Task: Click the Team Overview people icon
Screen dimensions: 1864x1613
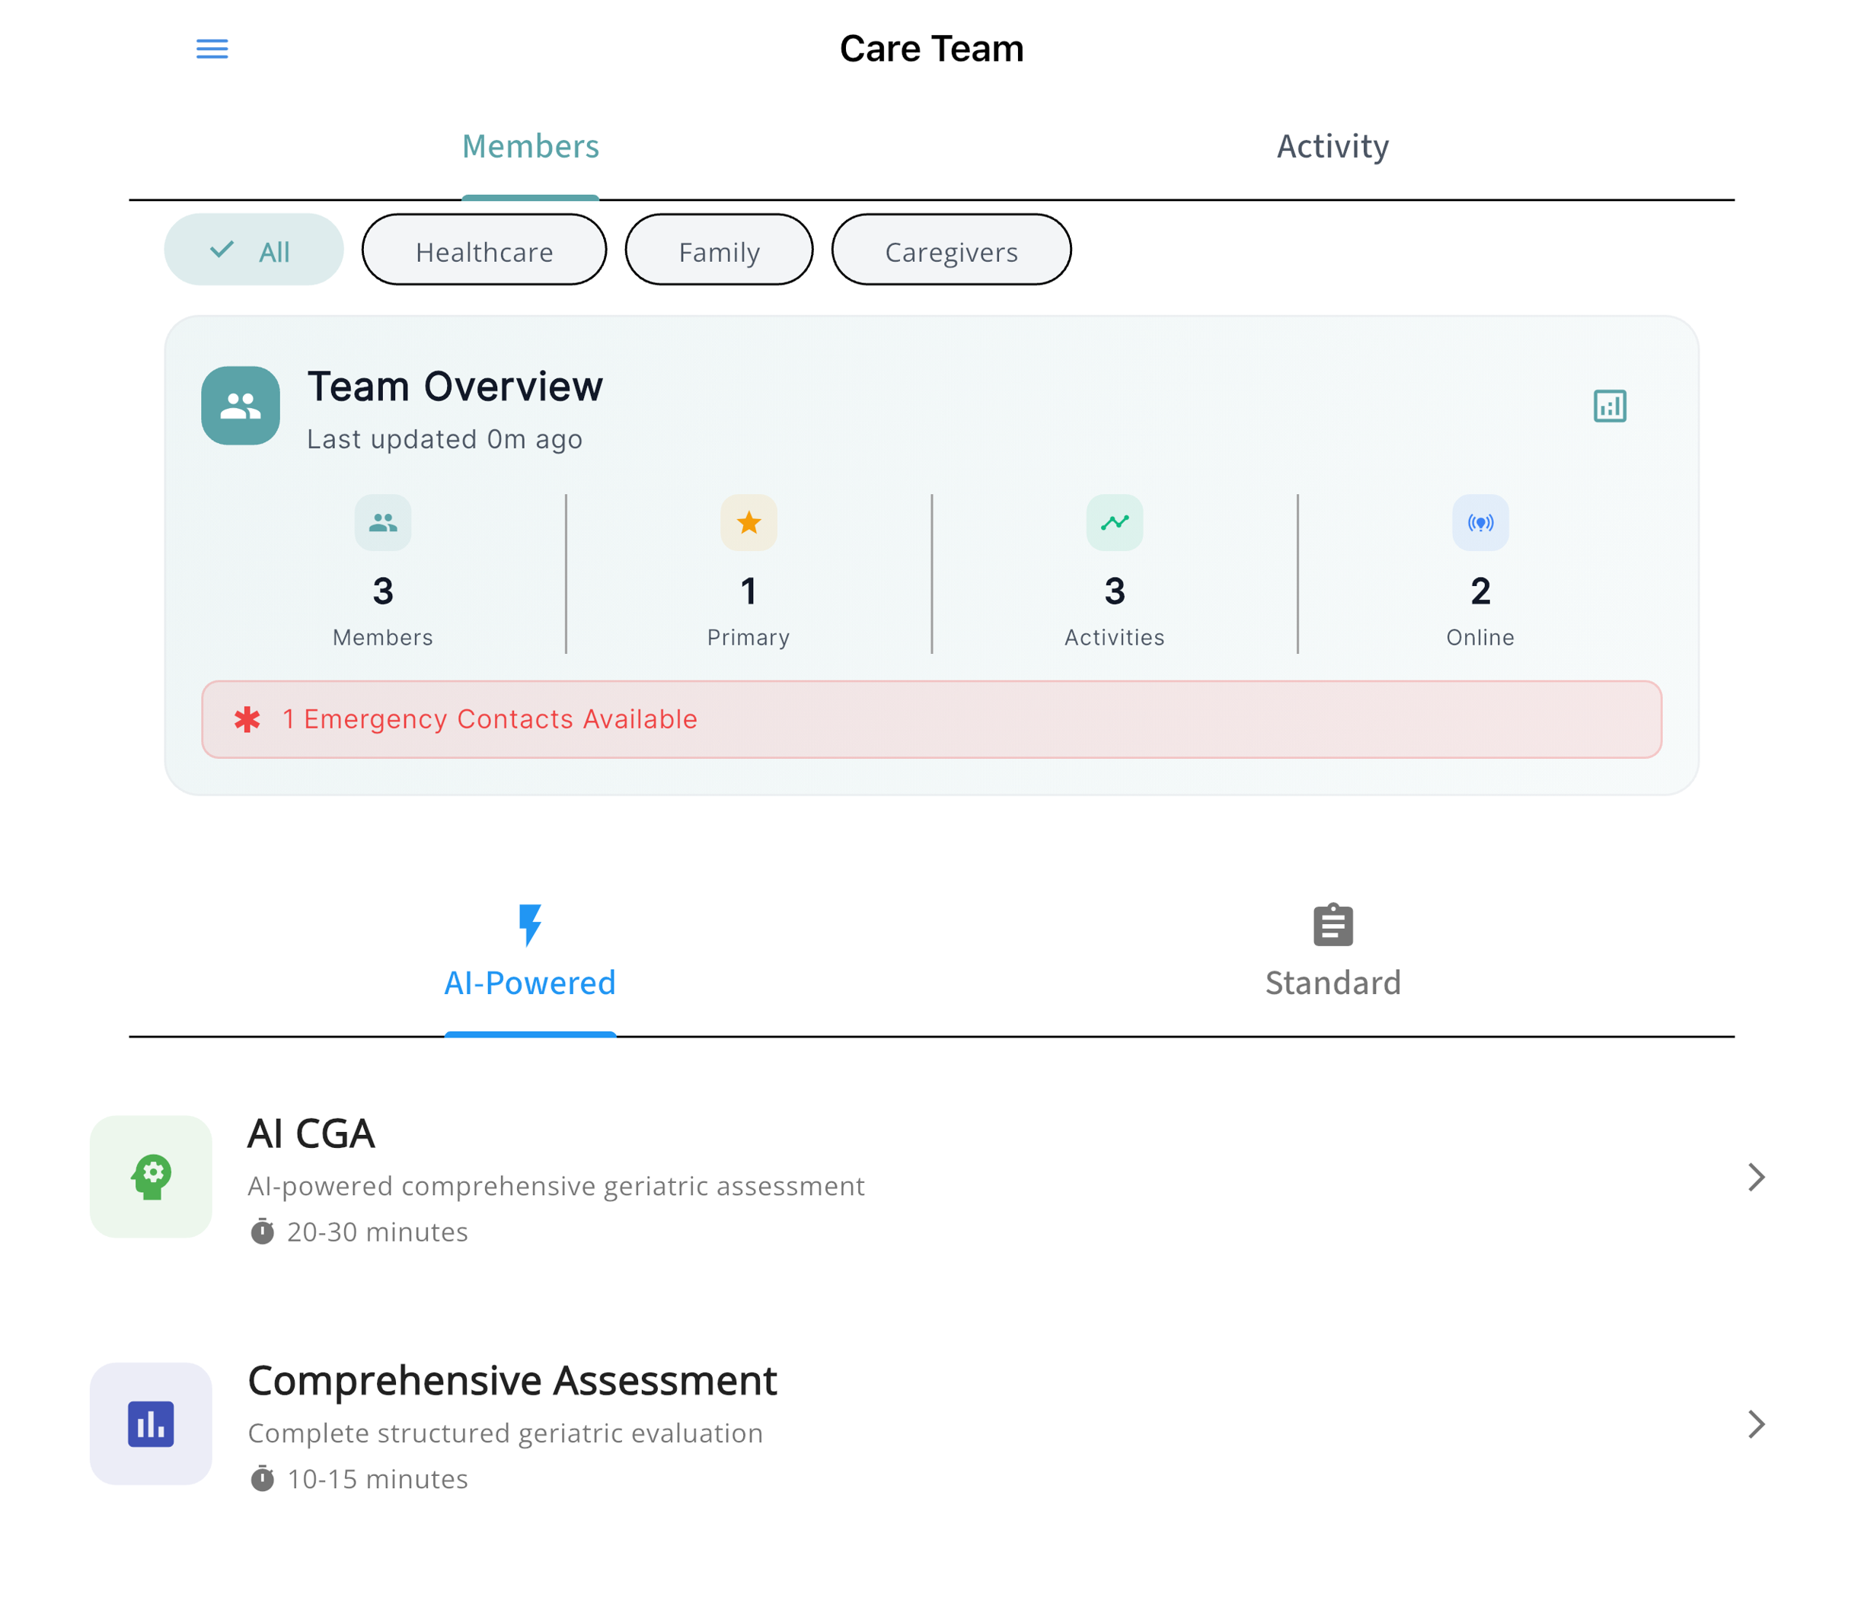Action: [x=241, y=406]
